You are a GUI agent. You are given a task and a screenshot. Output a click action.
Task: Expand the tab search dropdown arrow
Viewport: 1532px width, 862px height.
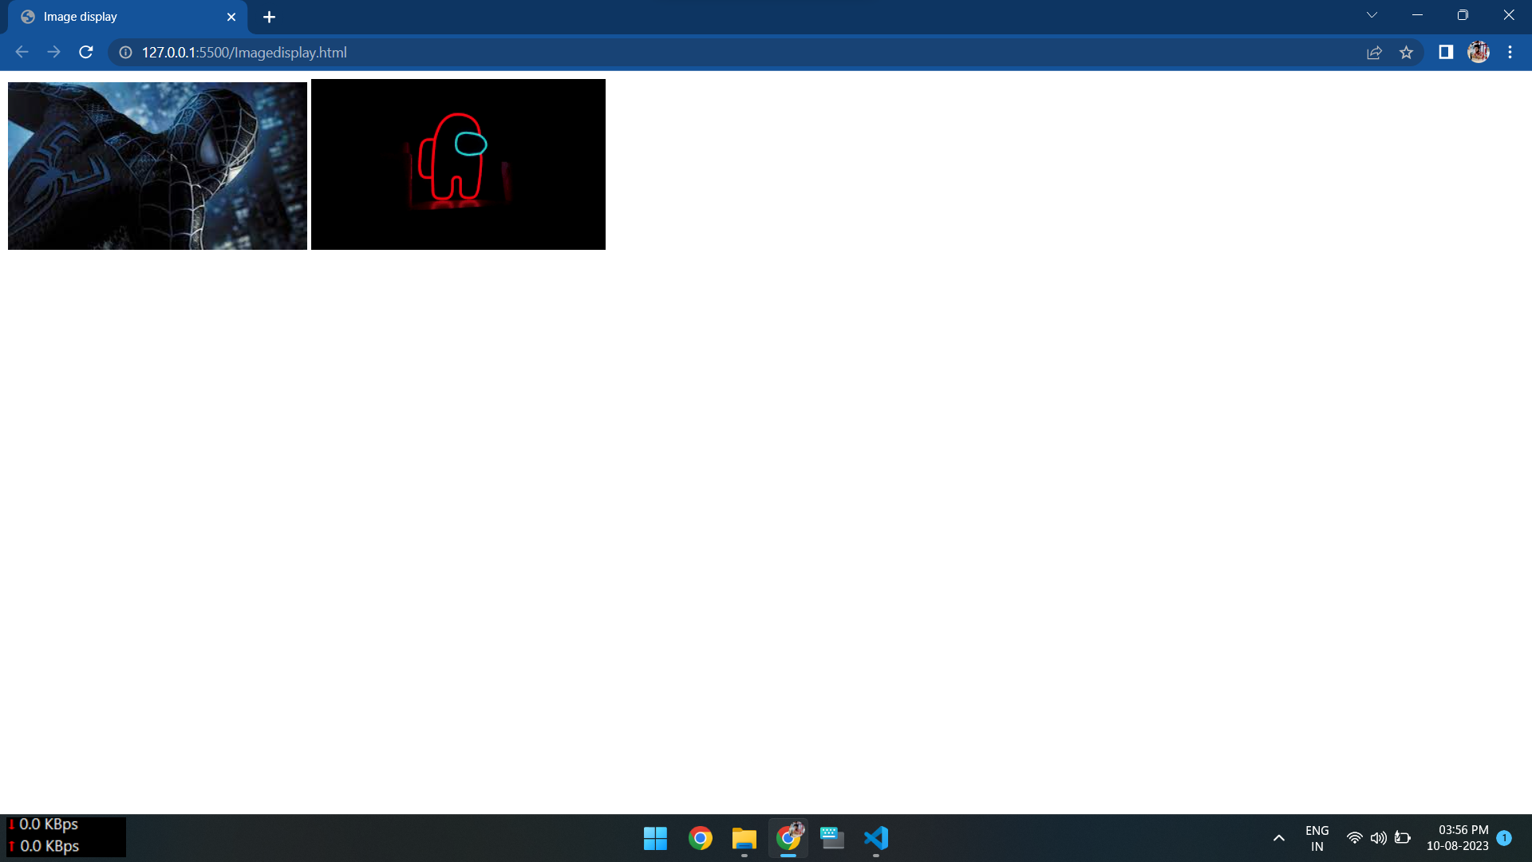click(1371, 15)
